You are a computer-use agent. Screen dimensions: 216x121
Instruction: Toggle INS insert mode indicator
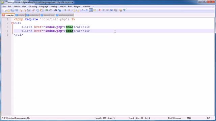209,118
